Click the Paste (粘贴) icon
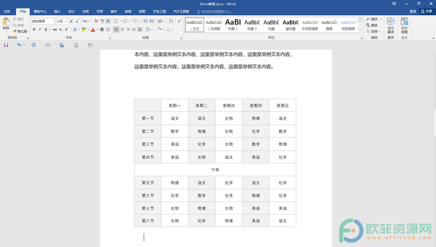The width and height of the screenshot is (436, 247). pos(6,22)
